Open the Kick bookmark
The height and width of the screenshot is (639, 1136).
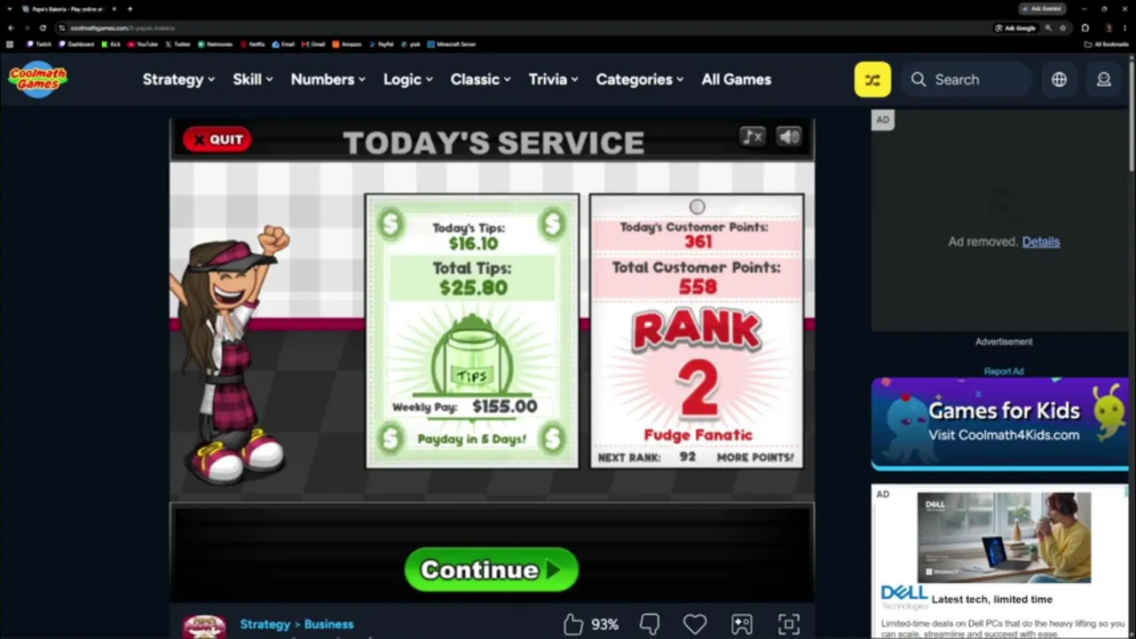pos(111,43)
